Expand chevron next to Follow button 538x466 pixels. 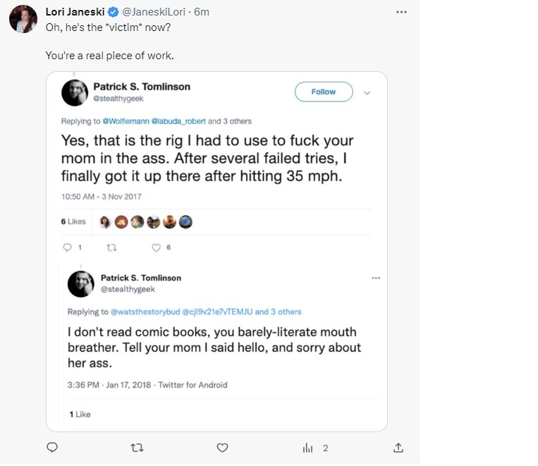367,92
